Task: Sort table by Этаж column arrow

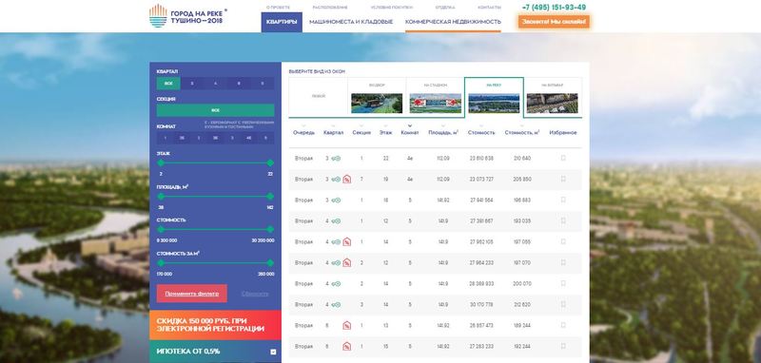Action: pos(385,126)
